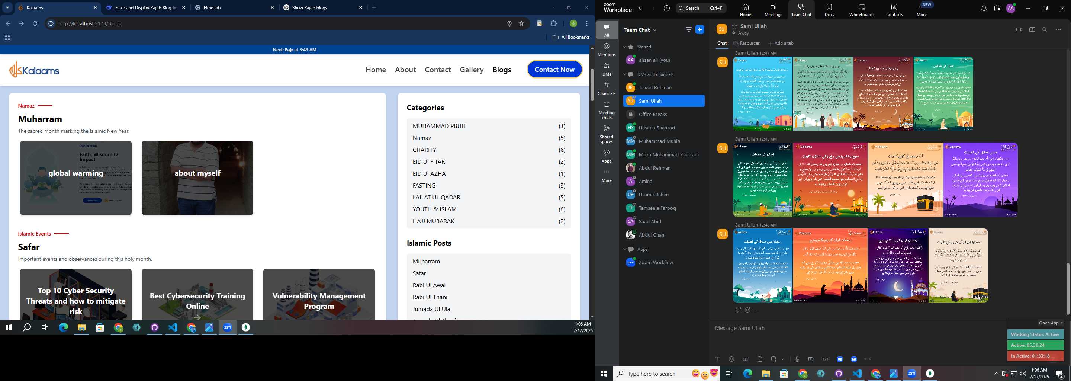Open chat with Junaid Rehman
Viewport: 1071px width, 381px height.
point(664,87)
